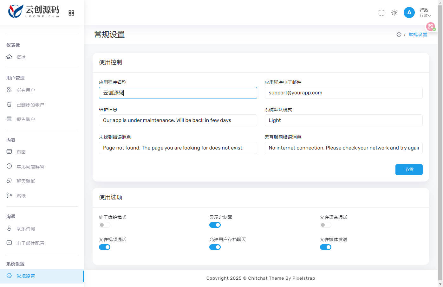Click the icon beside 报告账户

pyautogui.click(x=9, y=119)
